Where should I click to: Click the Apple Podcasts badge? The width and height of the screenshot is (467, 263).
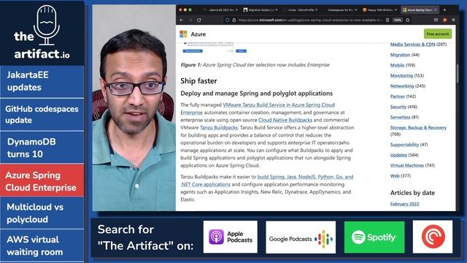click(231, 237)
